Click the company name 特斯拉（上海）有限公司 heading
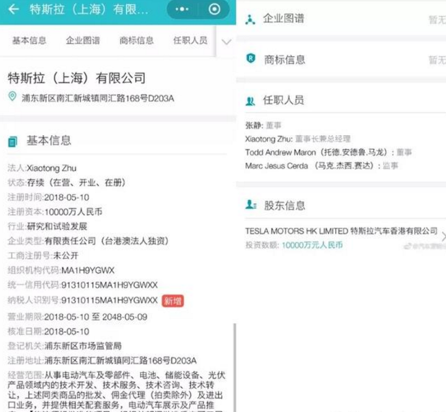446x412 pixels. tap(76, 78)
